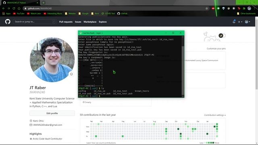Open Explore in GitHub header

point(103,22)
